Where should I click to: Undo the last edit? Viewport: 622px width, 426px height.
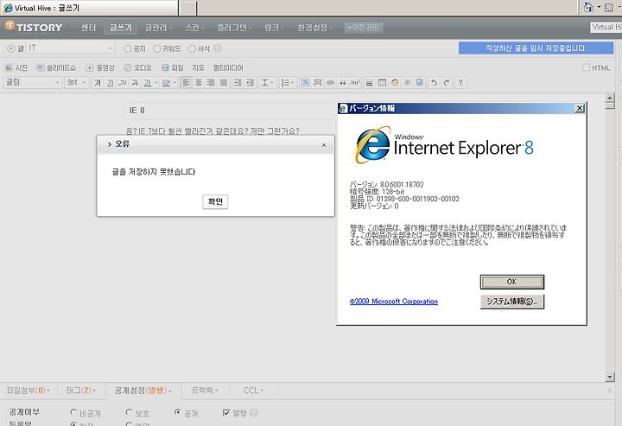click(x=434, y=82)
